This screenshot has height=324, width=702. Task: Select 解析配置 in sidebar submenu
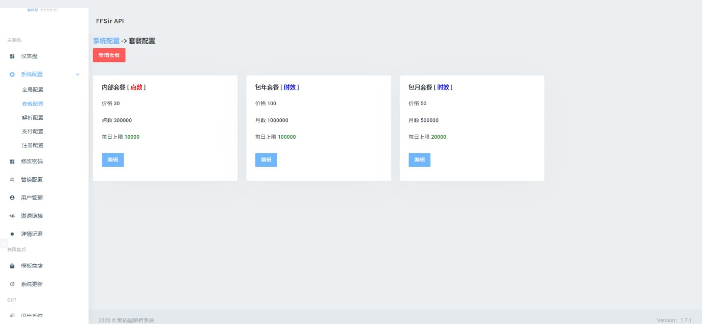tap(33, 118)
